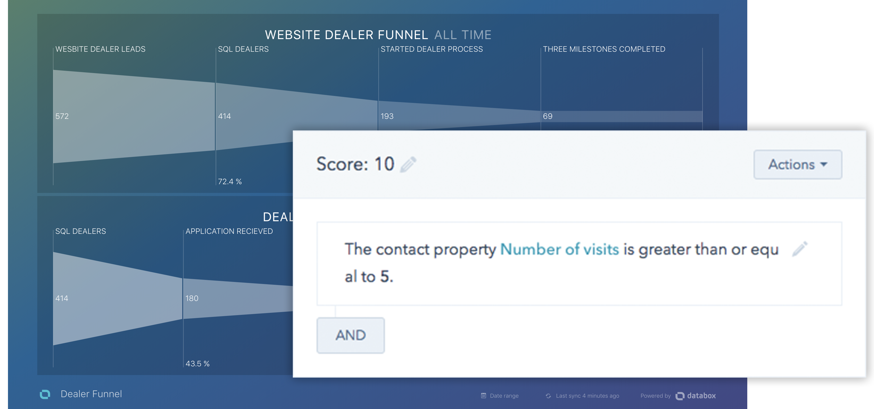Click the 43.5 % conversion value

(x=197, y=363)
